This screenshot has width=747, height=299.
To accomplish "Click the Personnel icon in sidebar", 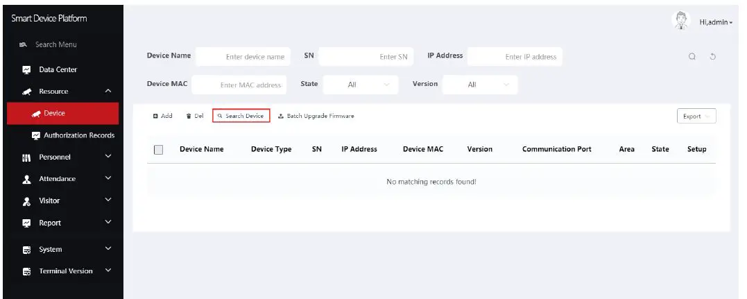I will [x=27, y=157].
